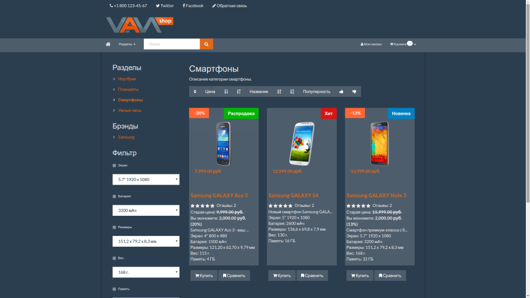Open the Facebook link in header
The height and width of the screenshot is (298, 530).
click(193, 6)
